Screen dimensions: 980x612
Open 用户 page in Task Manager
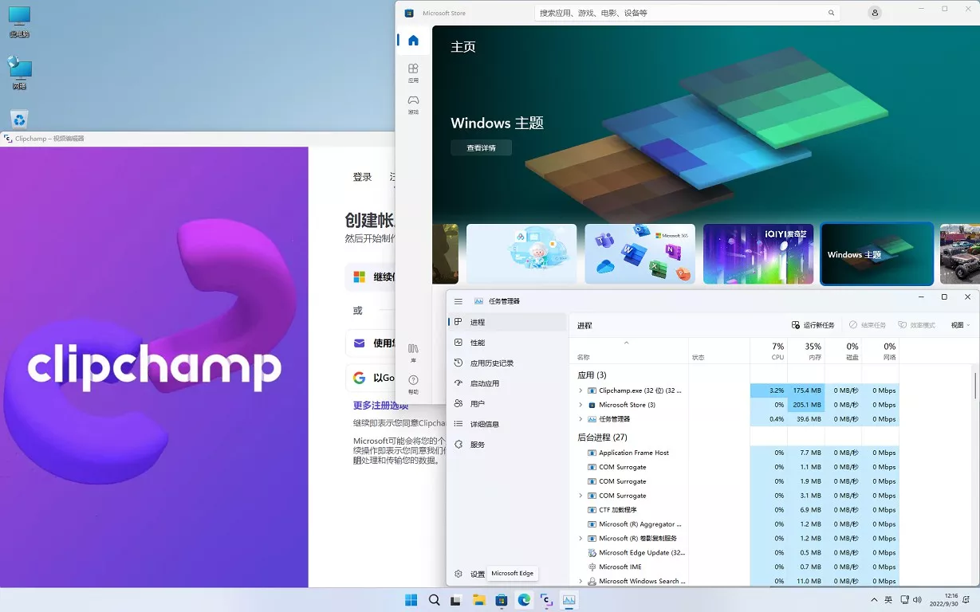tap(507, 404)
